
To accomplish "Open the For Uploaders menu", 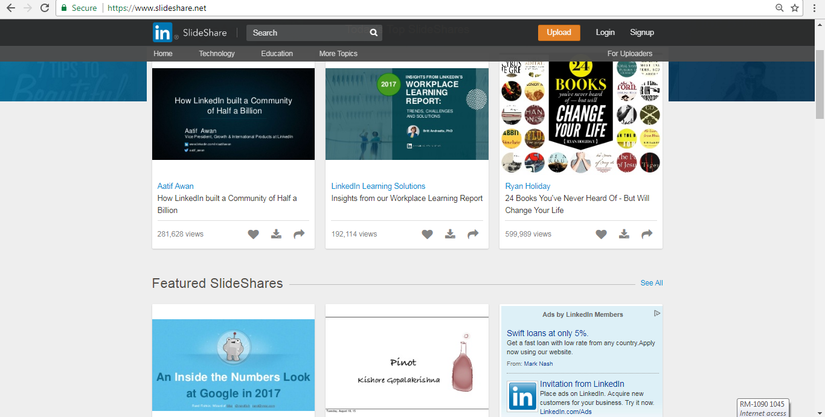I will point(630,54).
